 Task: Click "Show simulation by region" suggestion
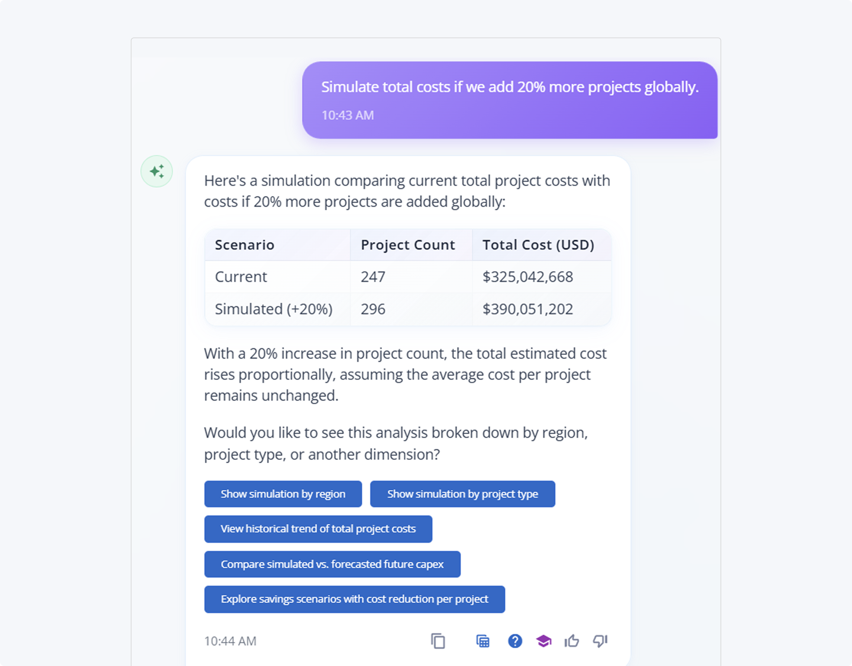(x=283, y=494)
